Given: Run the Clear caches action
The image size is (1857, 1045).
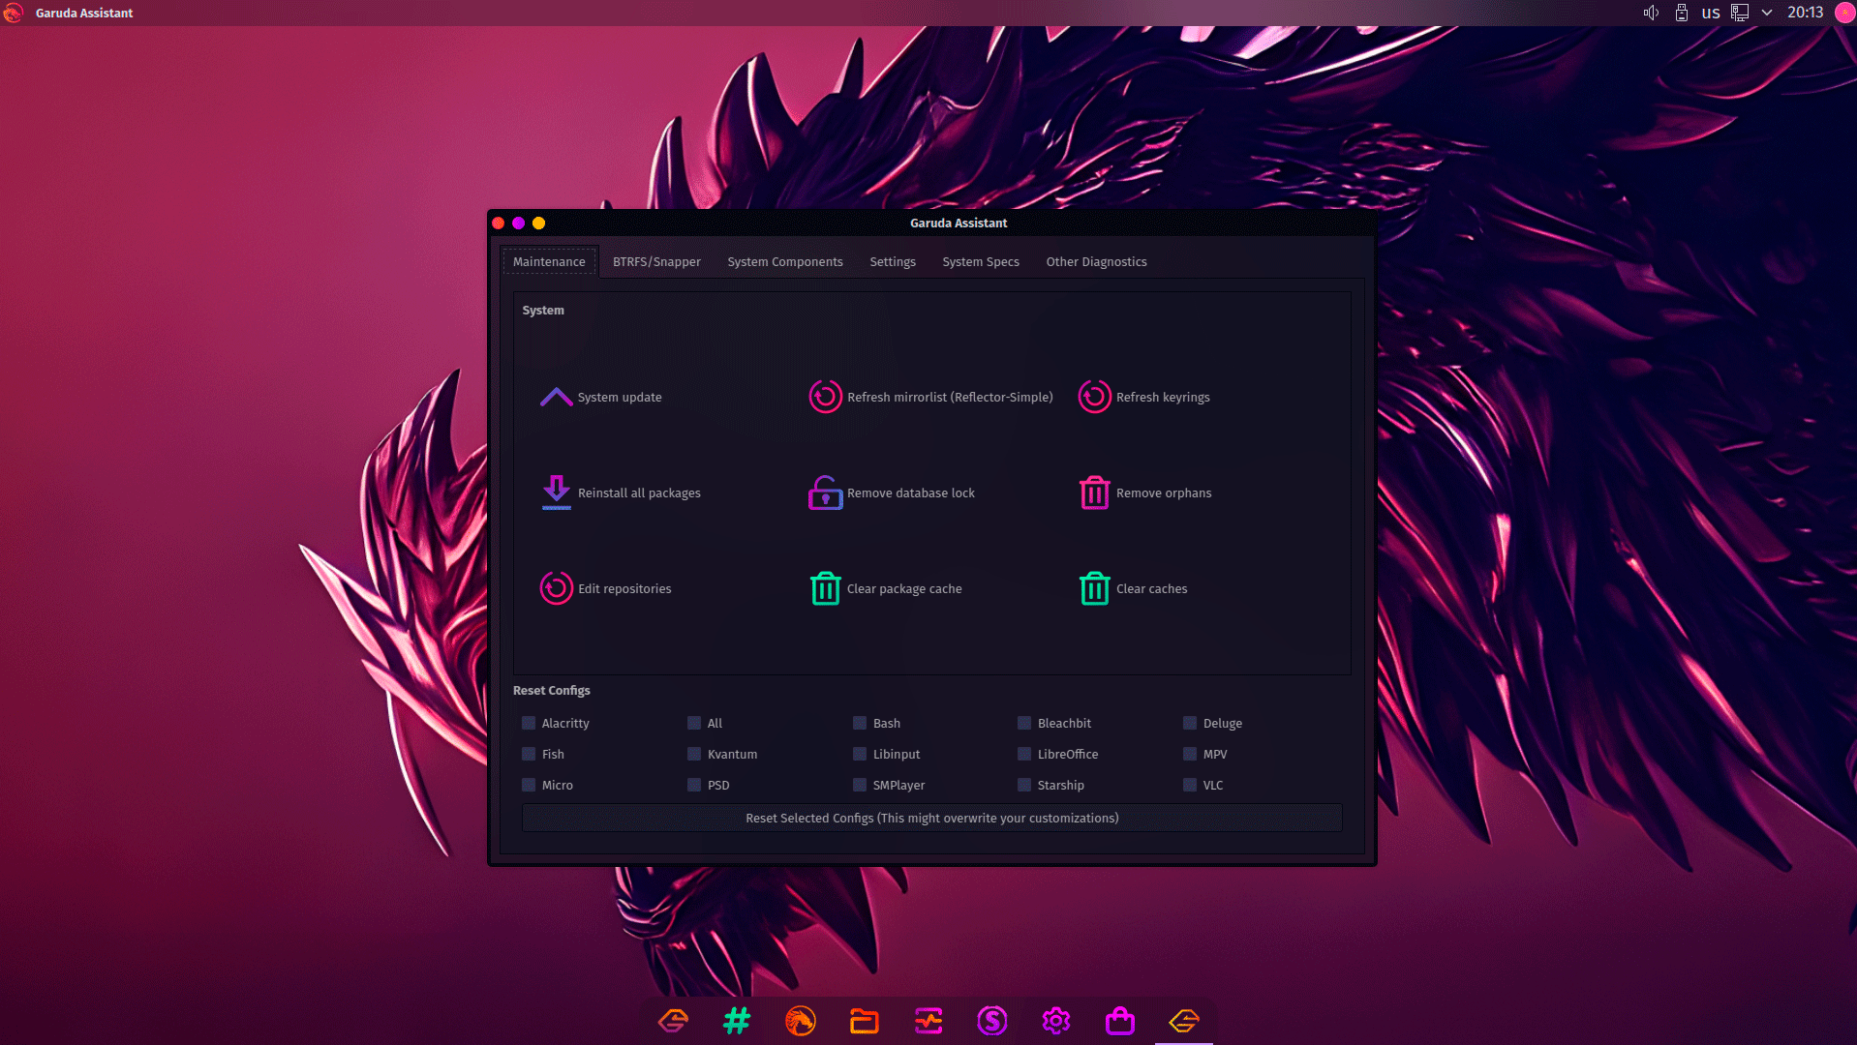Looking at the screenshot, I should coord(1133,588).
